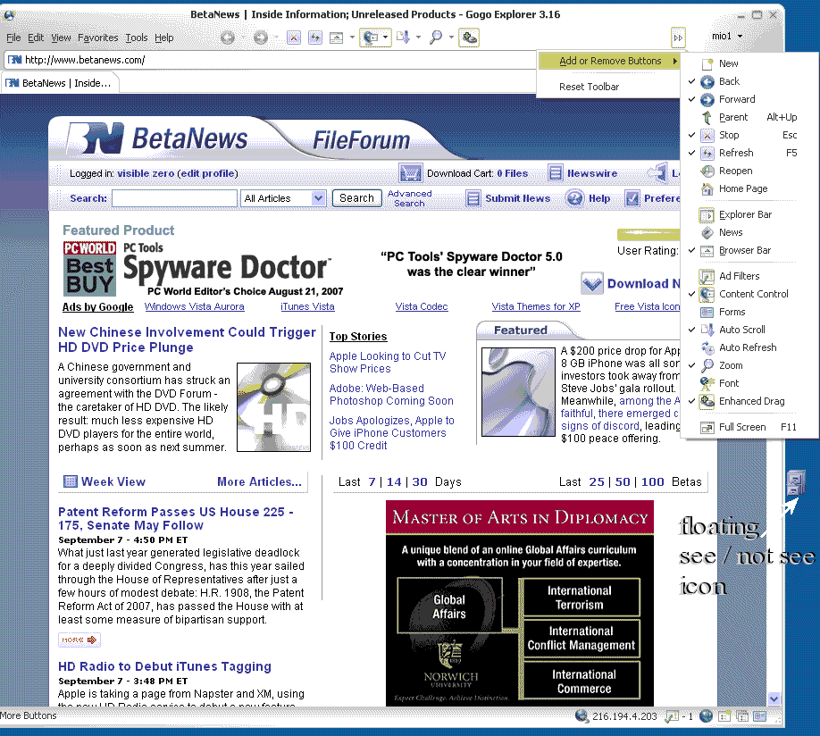Open the Windows Vista Aurora ad link
Image resolution: width=820 pixels, height=736 pixels.
[x=194, y=306]
